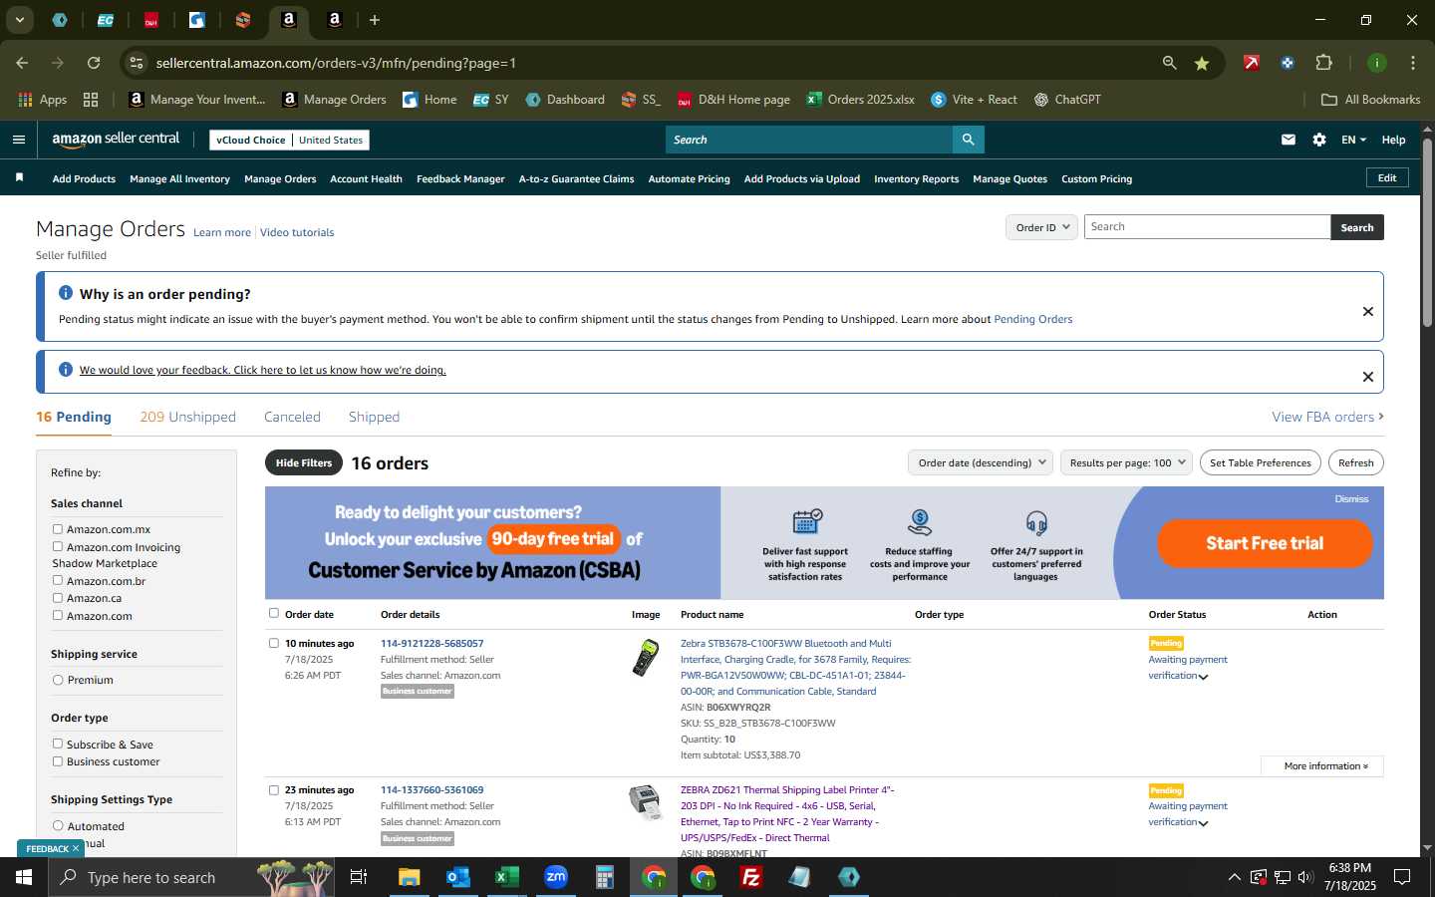Viewport: 1435px width, 897px height.
Task: Expand Awaiting payment verification for ZD621 order
Action: [1204, 823]
